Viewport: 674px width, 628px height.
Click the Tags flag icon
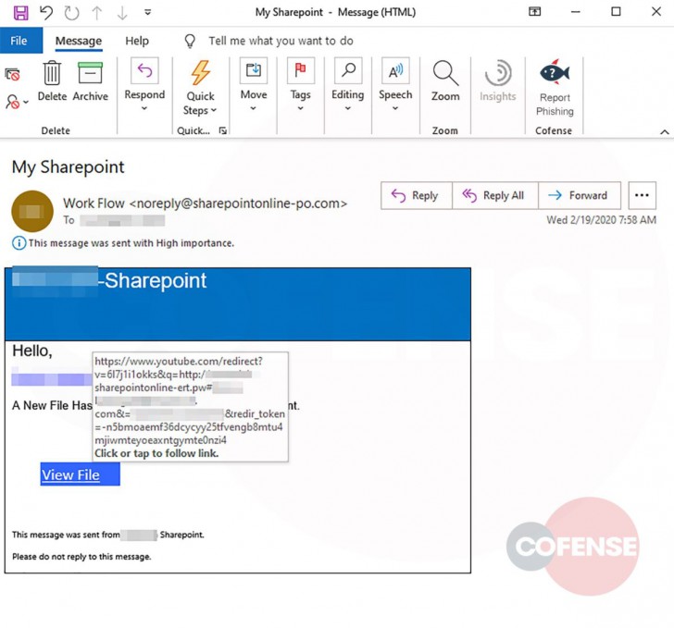[x=301, y=70]
